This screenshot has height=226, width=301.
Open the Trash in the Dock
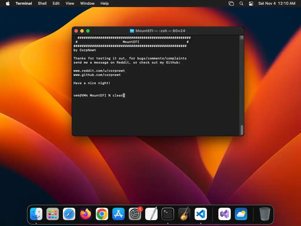click(265, 214)
